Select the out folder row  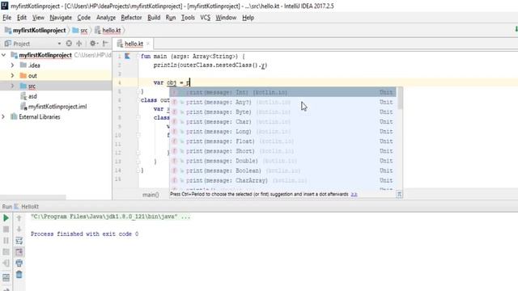pyautogui.click(x=56, y=75)
